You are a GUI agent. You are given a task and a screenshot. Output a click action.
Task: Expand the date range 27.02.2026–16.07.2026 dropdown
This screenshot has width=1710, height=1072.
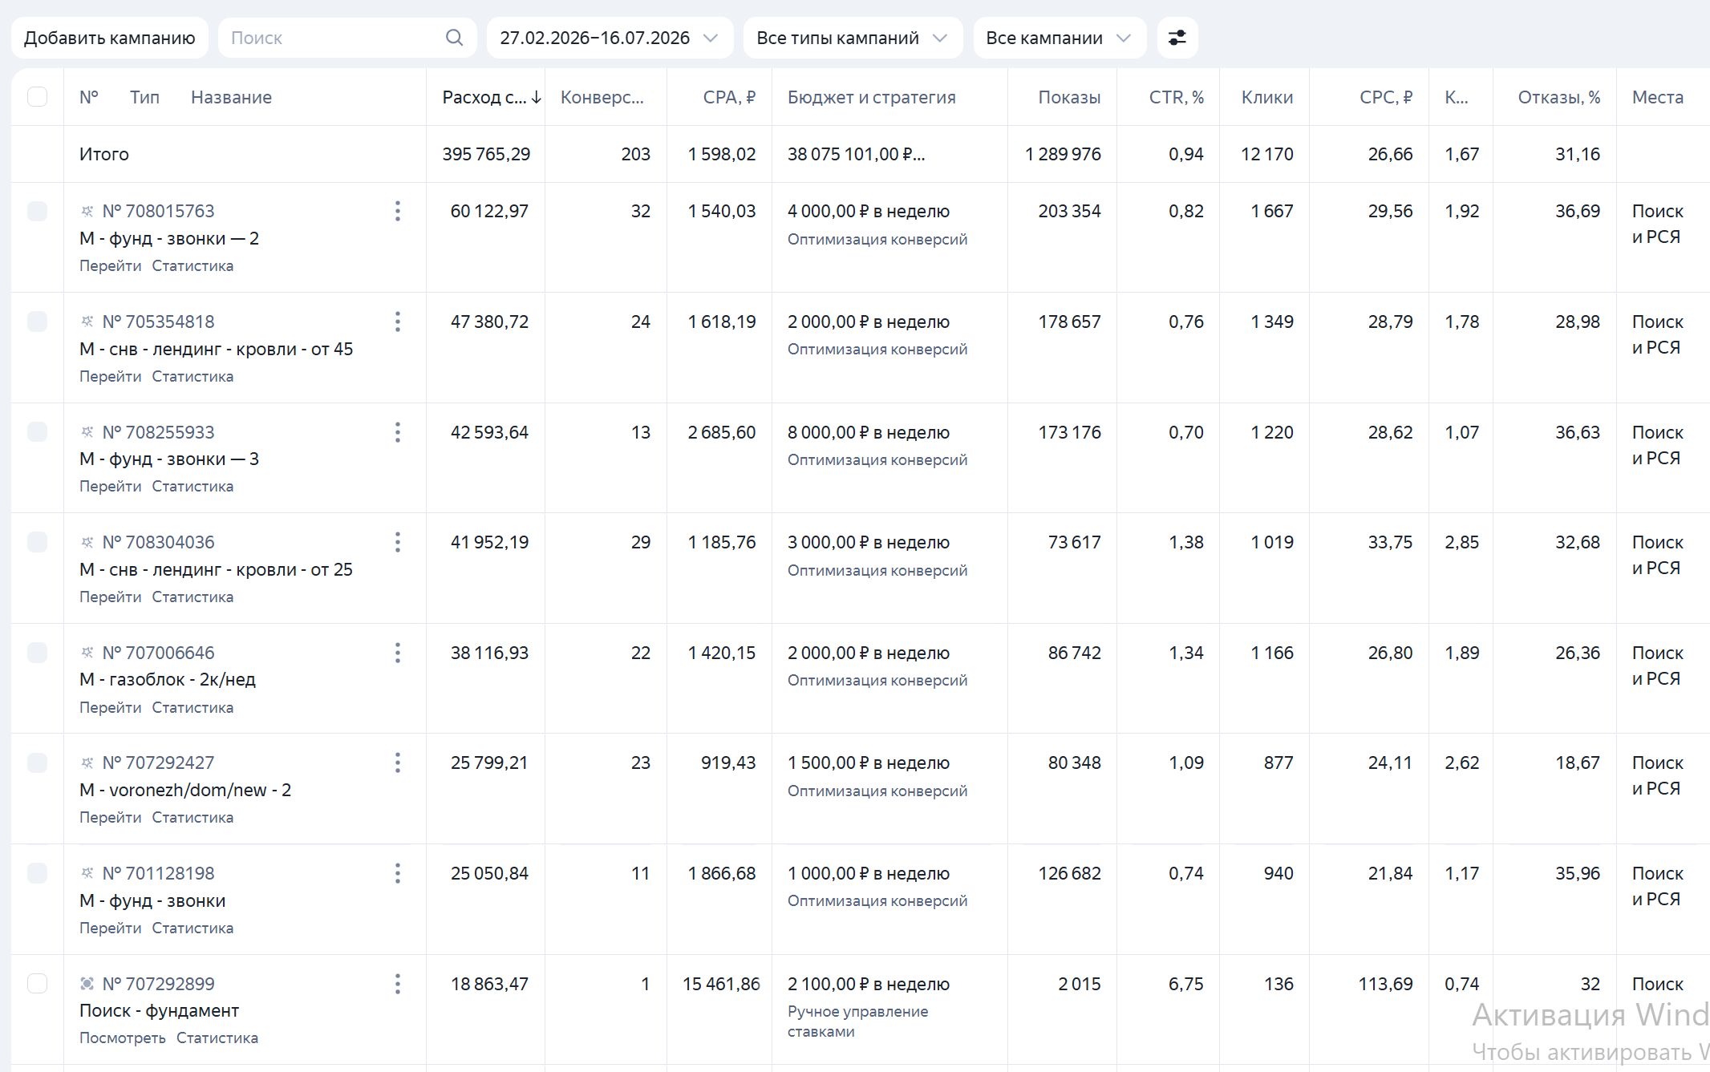click(610, 38)
